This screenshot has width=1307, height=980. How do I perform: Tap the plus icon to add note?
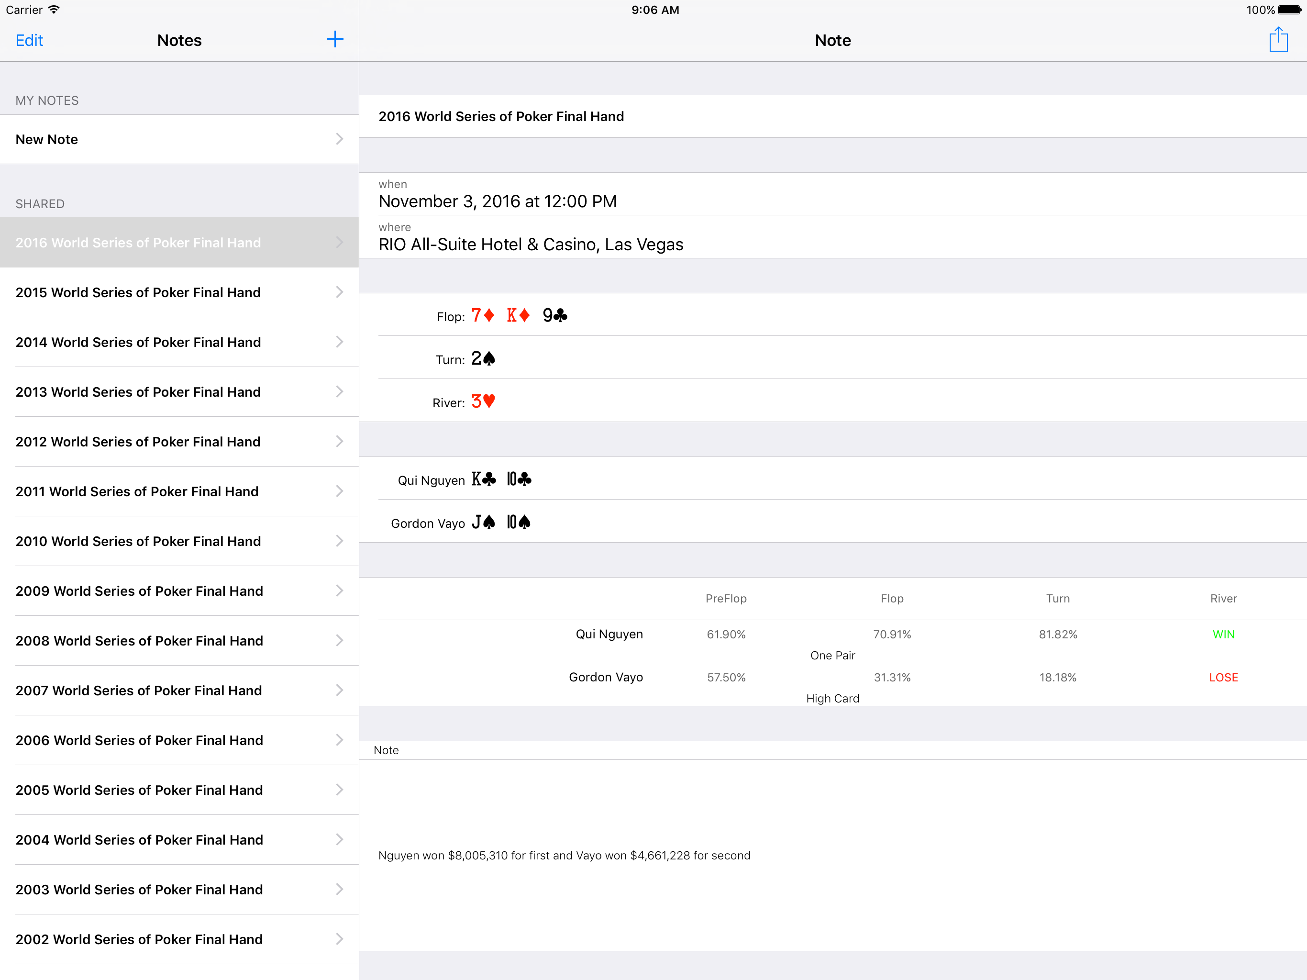[334, 40]
